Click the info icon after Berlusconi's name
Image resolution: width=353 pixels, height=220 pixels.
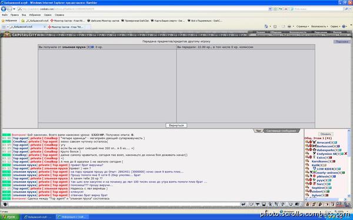[338, 146]
